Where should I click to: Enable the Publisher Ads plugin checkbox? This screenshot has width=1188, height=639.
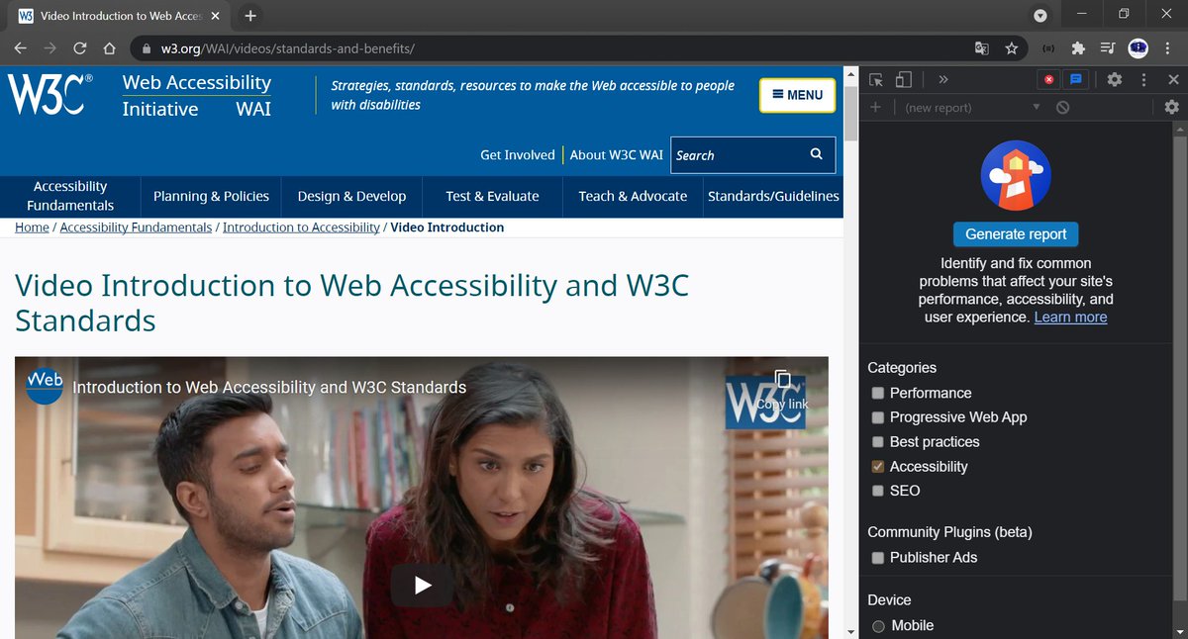(878, 558)
